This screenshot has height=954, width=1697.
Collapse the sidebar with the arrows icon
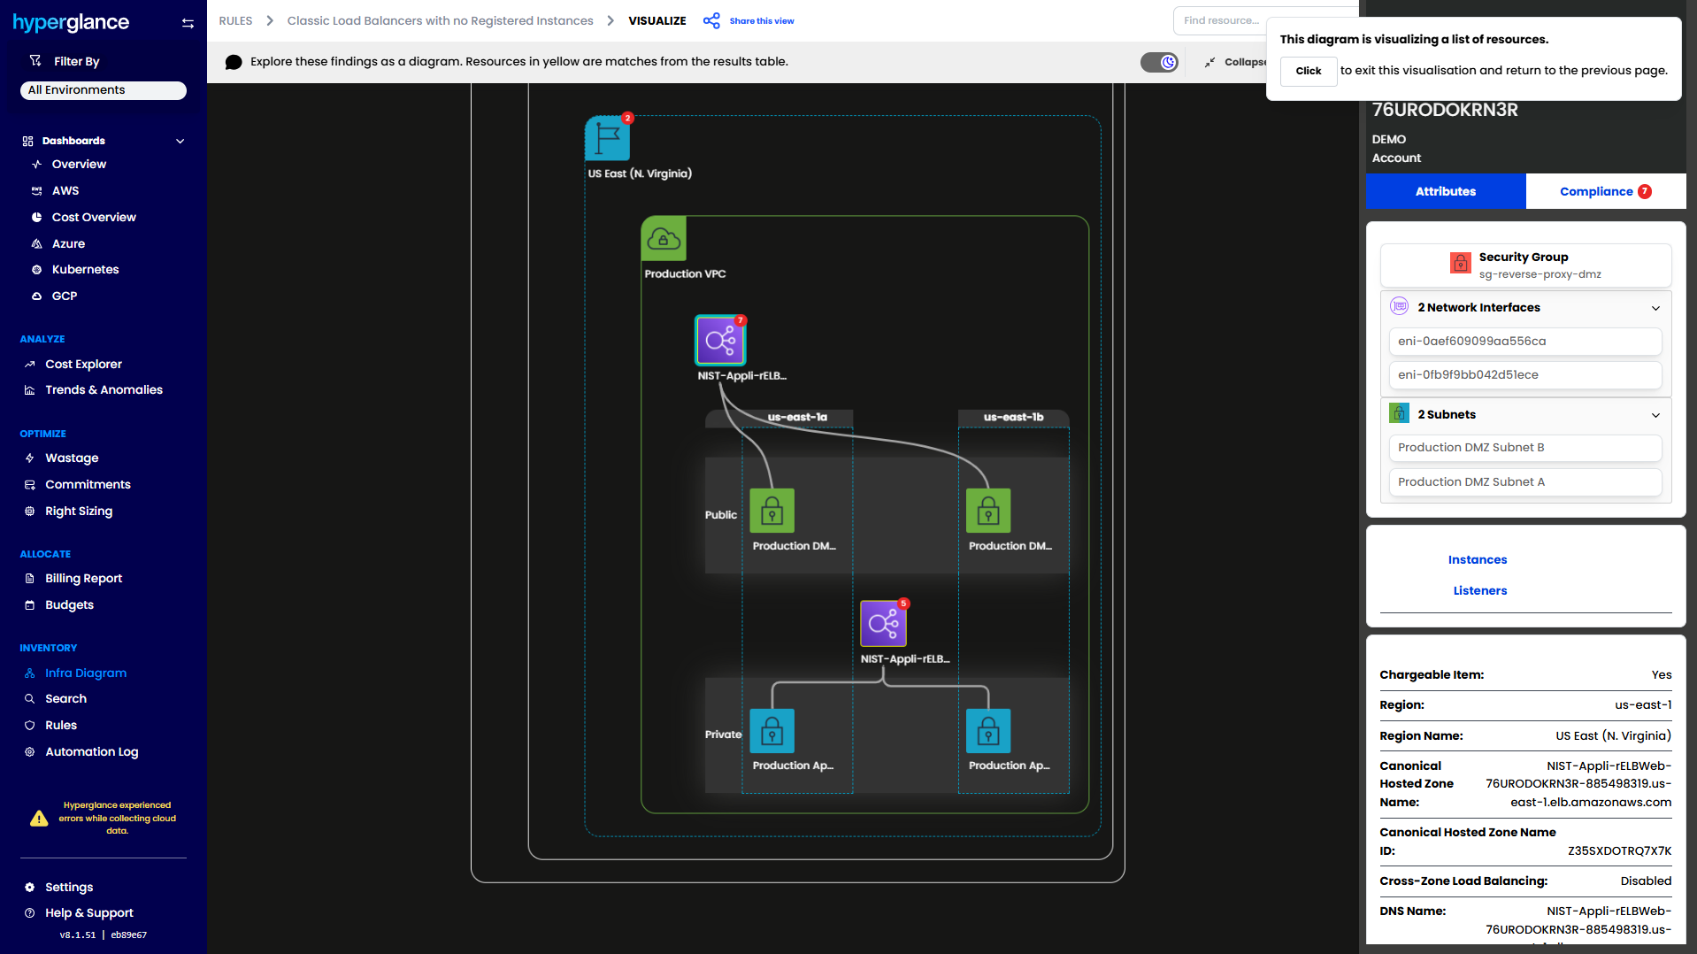[x=188, y=24]
